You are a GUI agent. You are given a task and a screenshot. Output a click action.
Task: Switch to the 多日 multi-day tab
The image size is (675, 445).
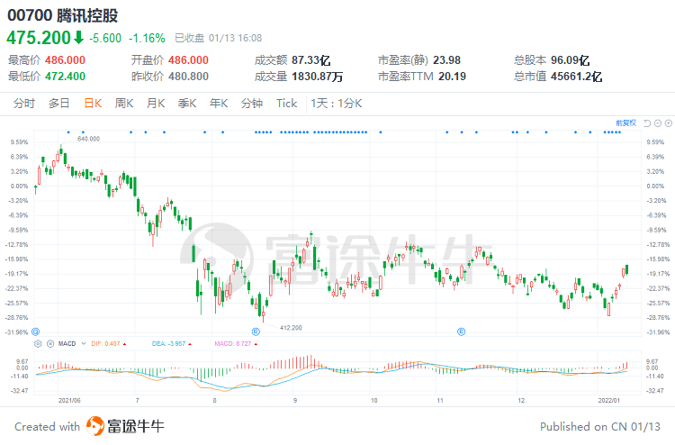tap(58, 104)
